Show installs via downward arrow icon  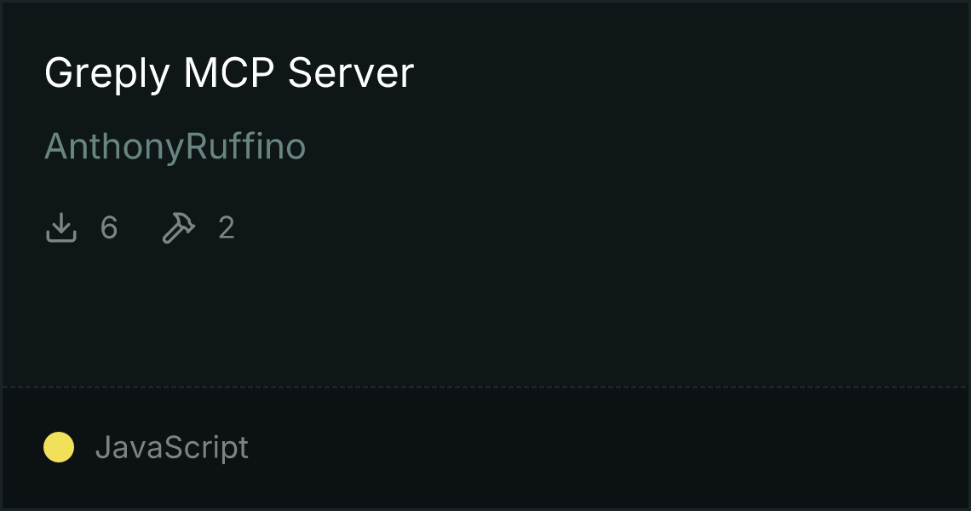pyautogui.click(x=61, y=227)
